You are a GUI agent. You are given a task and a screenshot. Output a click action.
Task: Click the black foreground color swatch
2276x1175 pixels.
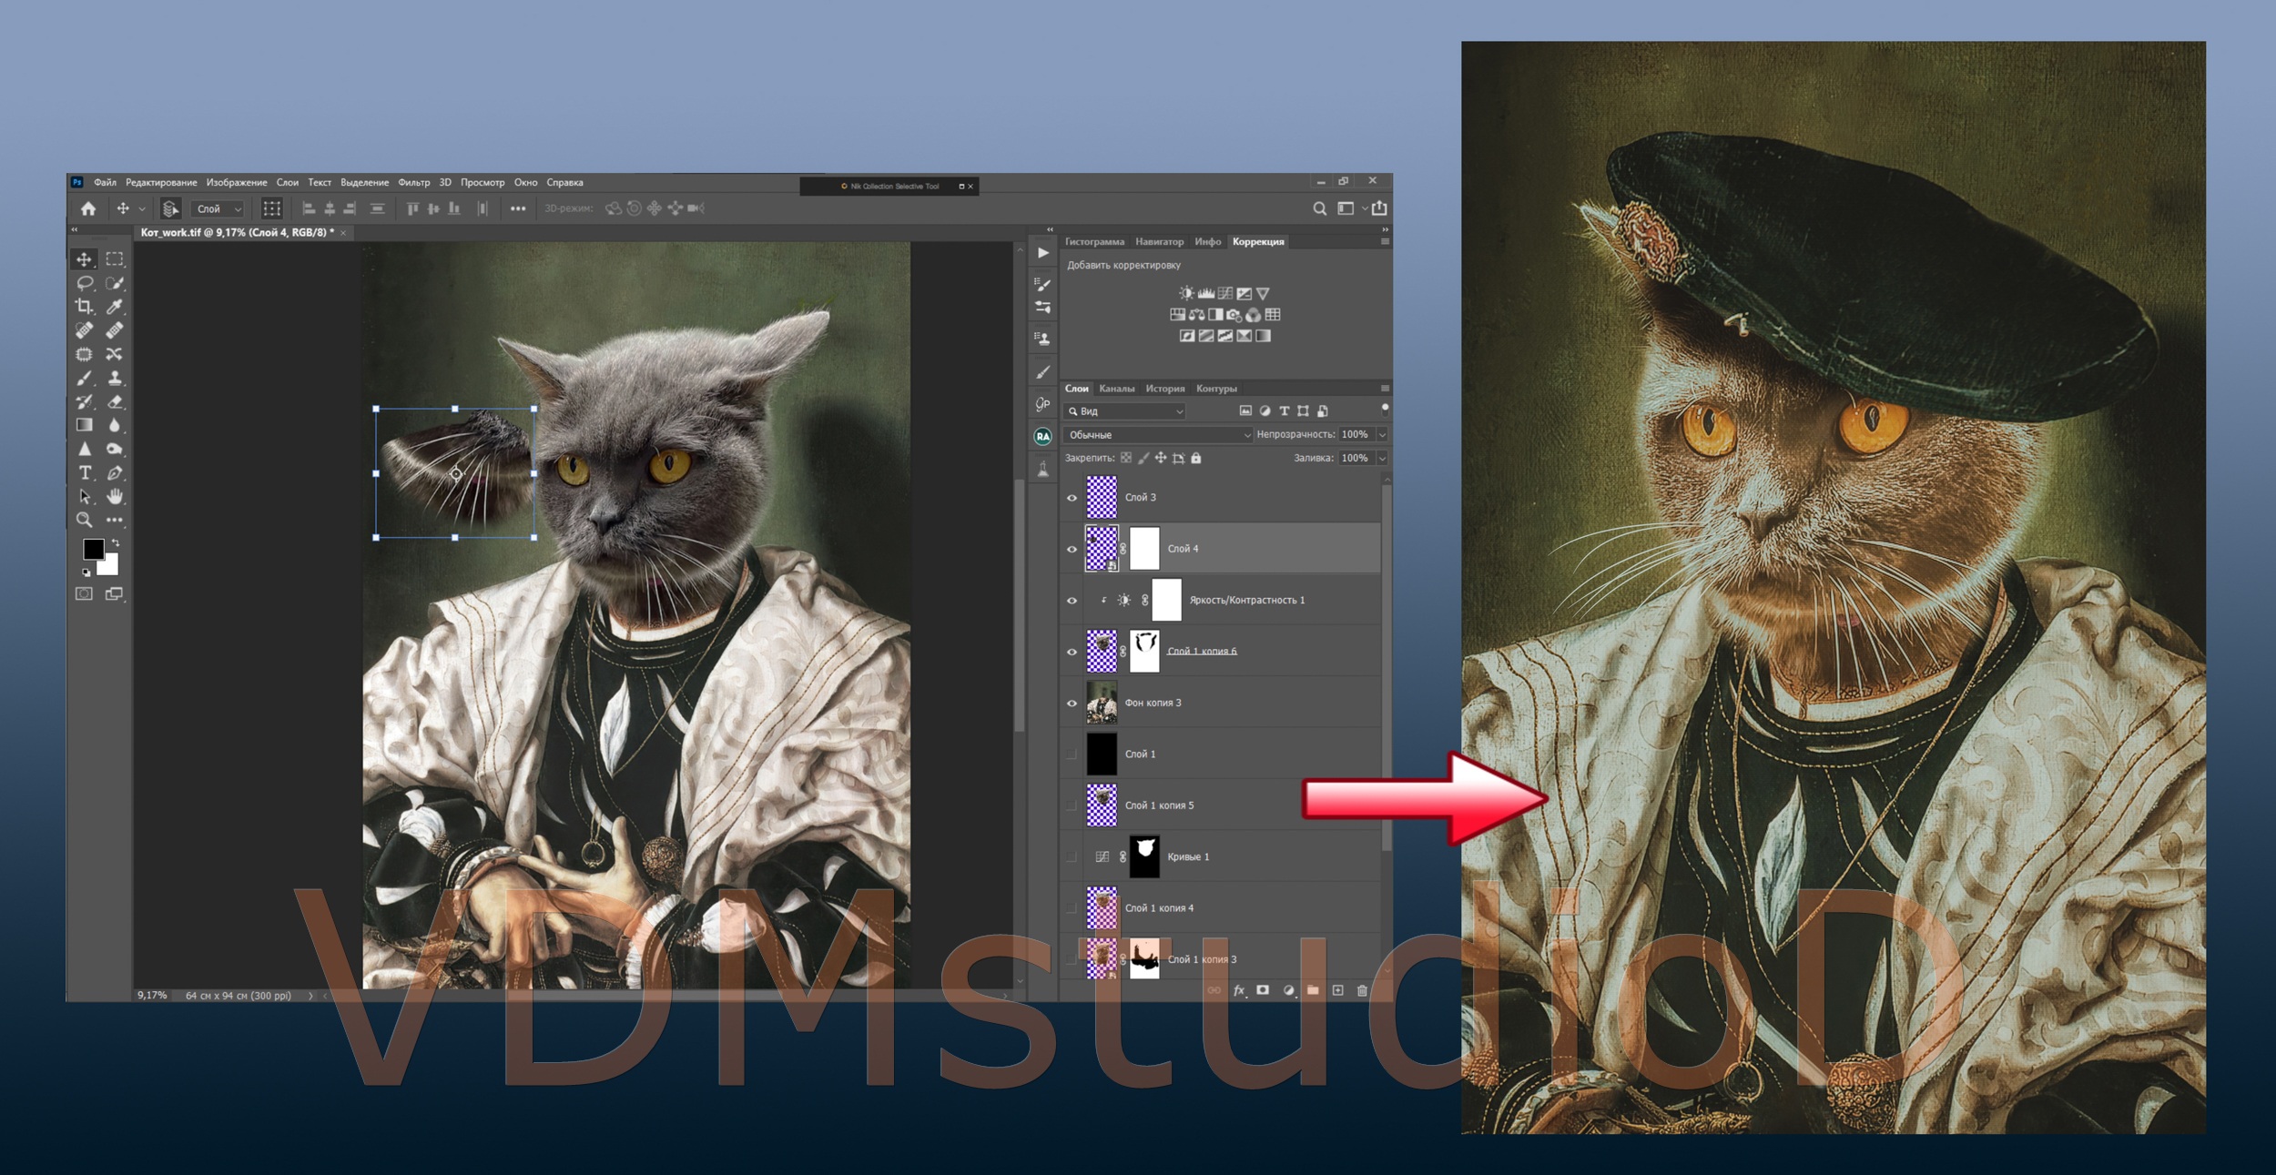pyautogui.click(x=93, y=549)
